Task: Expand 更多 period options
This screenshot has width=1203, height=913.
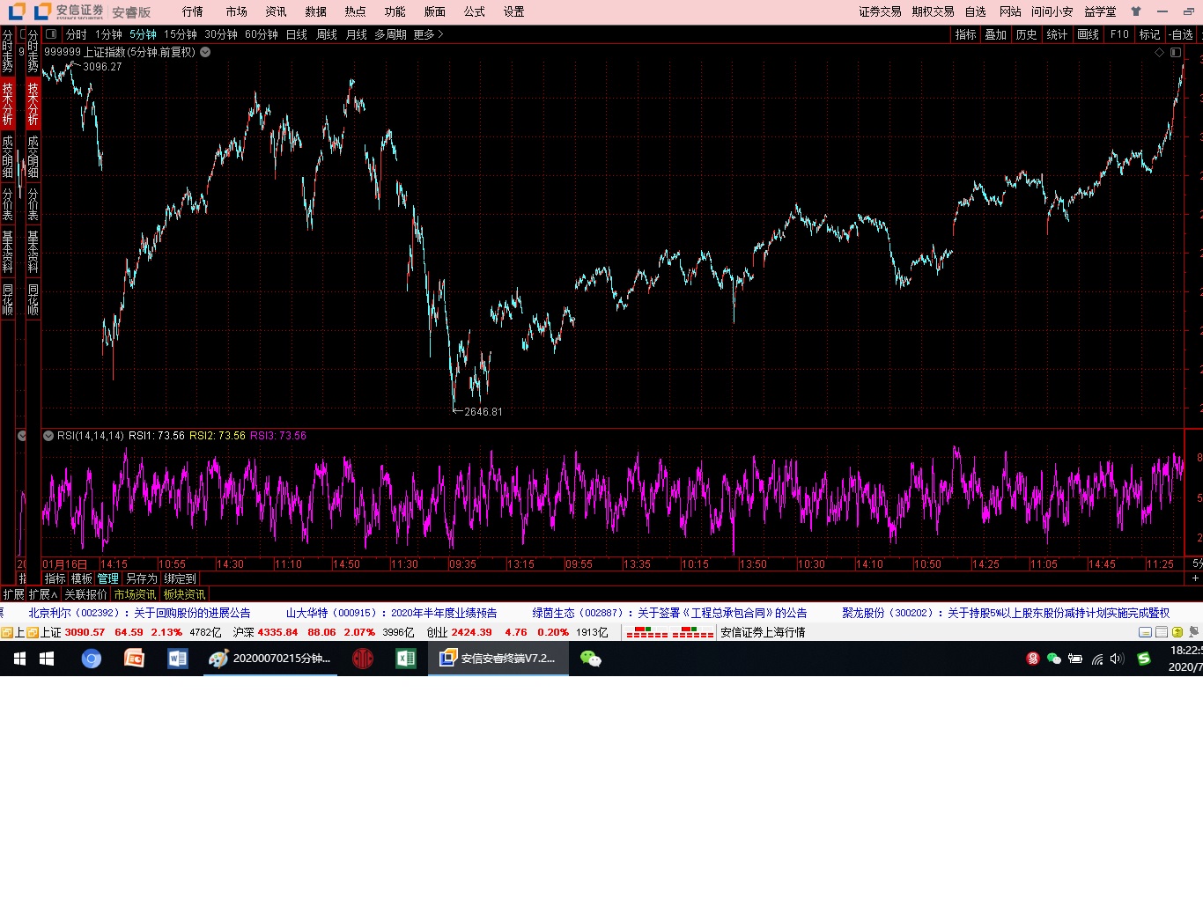Action: click(x=428, y=34)
